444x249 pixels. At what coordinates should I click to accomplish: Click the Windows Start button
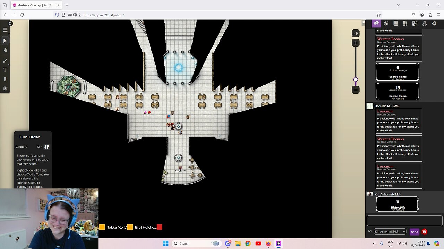(166, 243)
